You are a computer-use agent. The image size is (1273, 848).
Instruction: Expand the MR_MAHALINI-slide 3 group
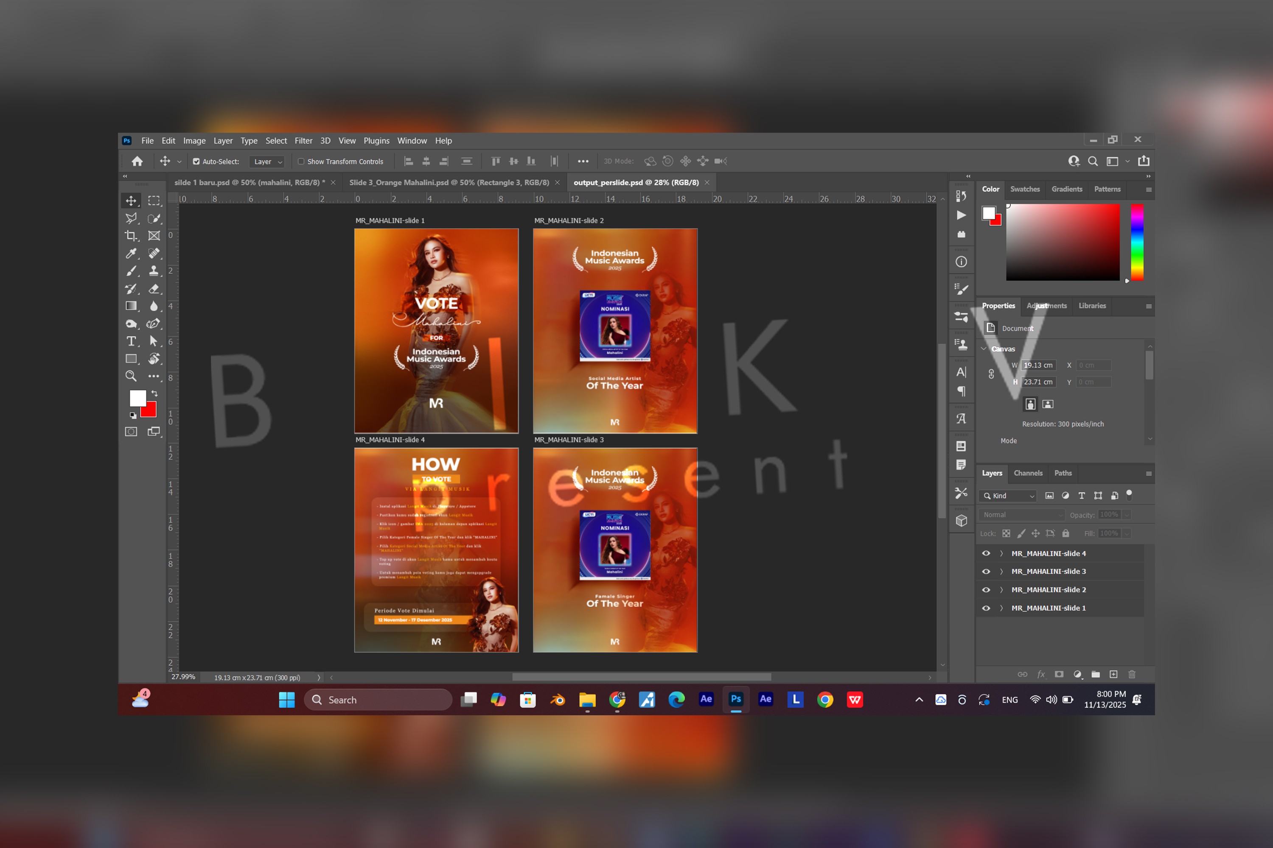click(1001, 572)
